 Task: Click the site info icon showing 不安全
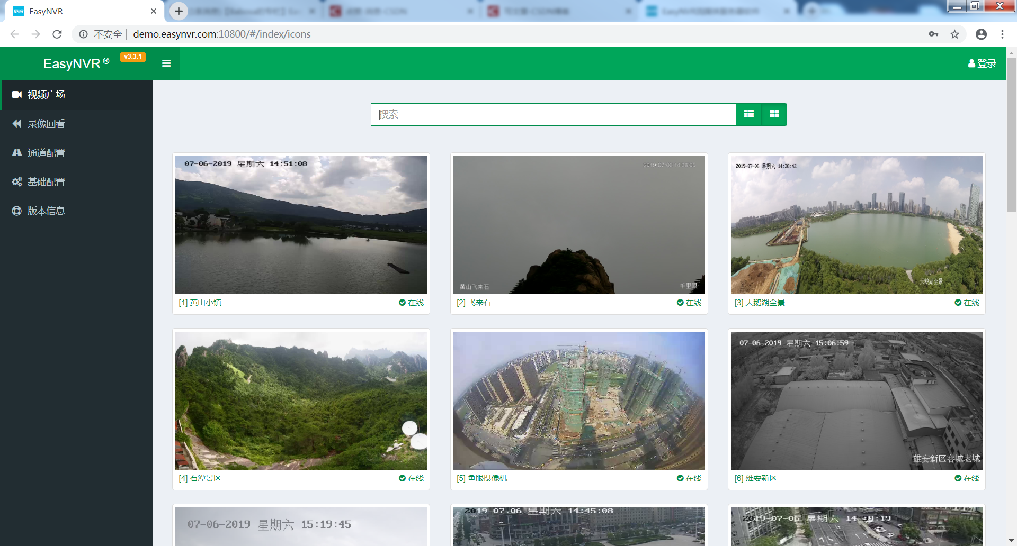[83, 34]
